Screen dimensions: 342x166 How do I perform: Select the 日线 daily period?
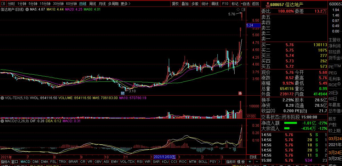coord(83,4)
